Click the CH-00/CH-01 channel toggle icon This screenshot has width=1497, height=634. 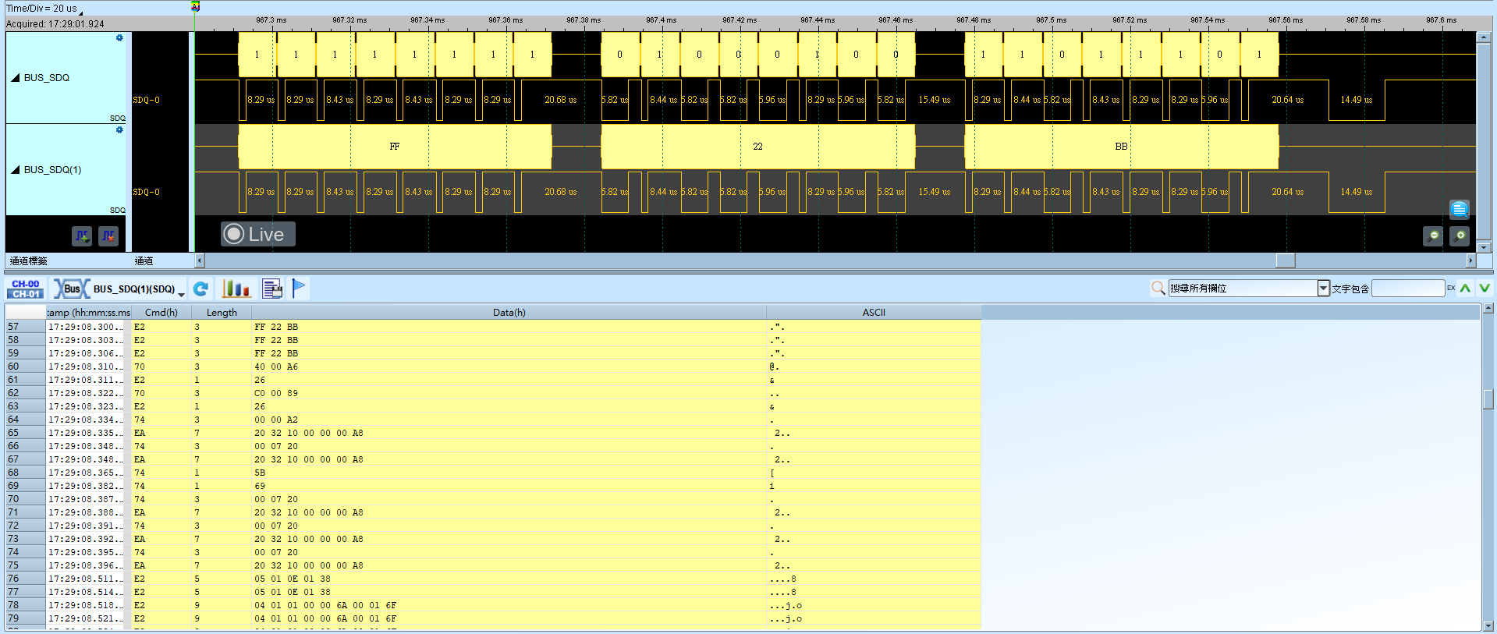(x=26, y=289)
